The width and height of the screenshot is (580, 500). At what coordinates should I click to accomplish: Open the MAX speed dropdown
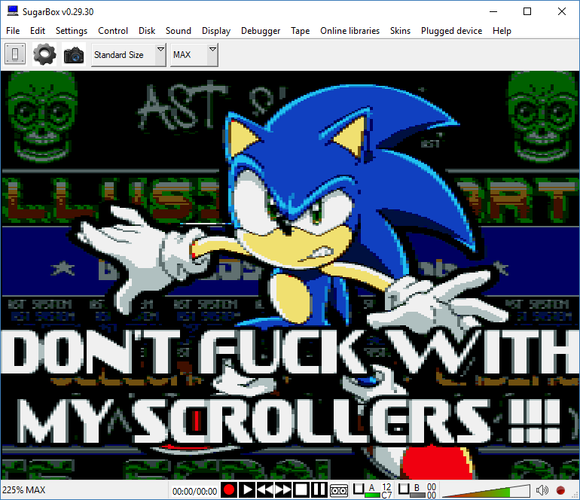click(194, 55)
